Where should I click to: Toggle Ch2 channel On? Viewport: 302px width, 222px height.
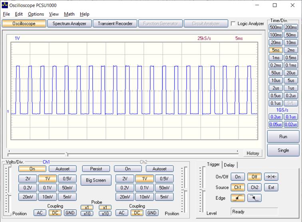(127, 169)
